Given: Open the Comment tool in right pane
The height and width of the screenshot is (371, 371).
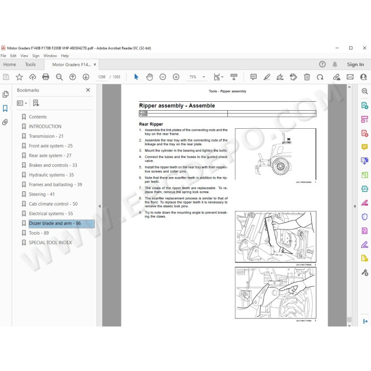Looking at the screenshot, I should click(365, 147).
